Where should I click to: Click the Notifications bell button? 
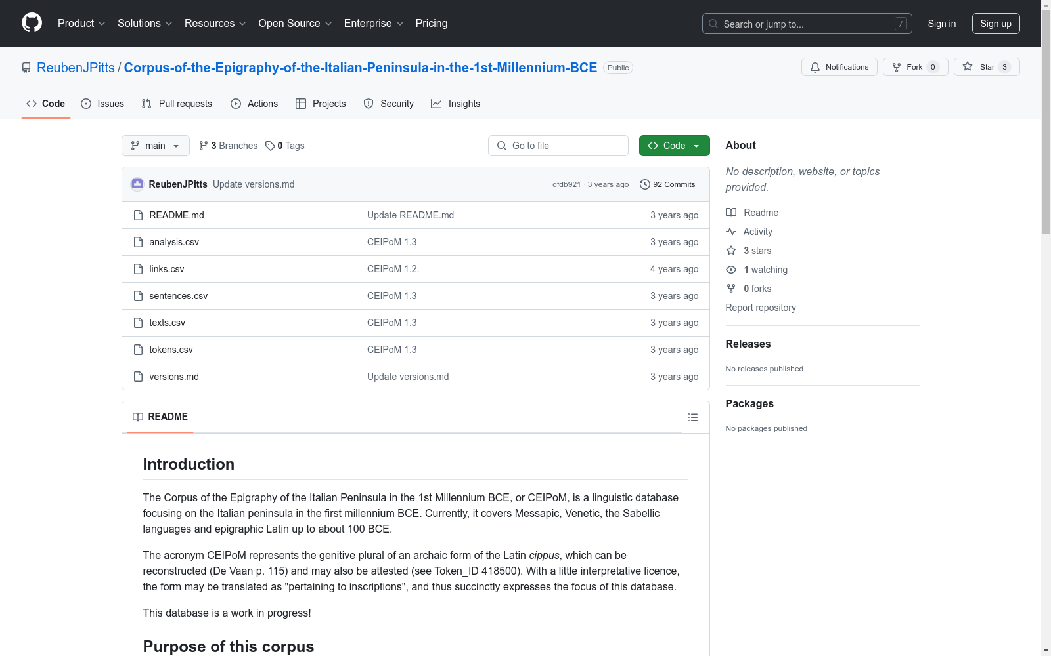pos(839,67)
